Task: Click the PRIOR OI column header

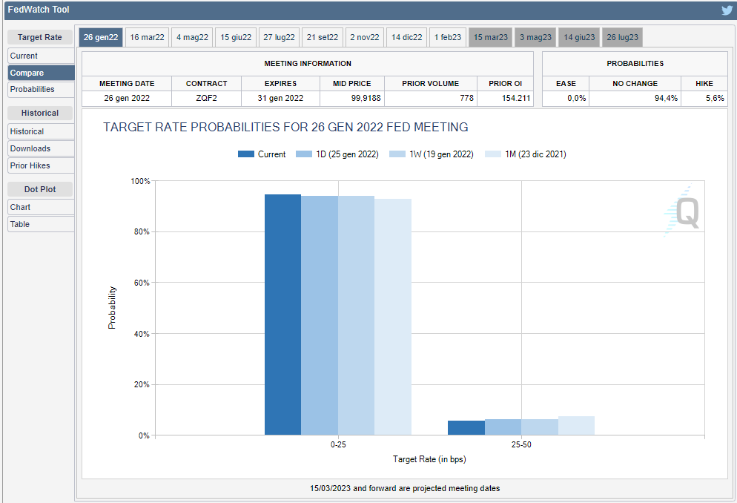Action: pos(505,84)
